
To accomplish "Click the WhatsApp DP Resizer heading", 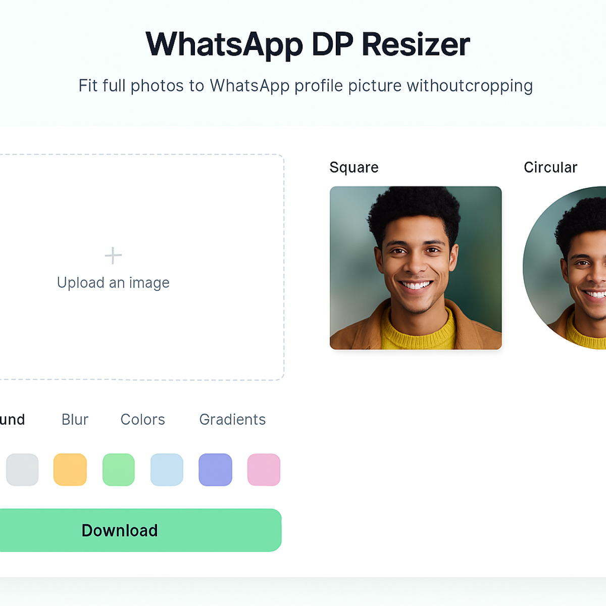I will [x=308, y=44].
